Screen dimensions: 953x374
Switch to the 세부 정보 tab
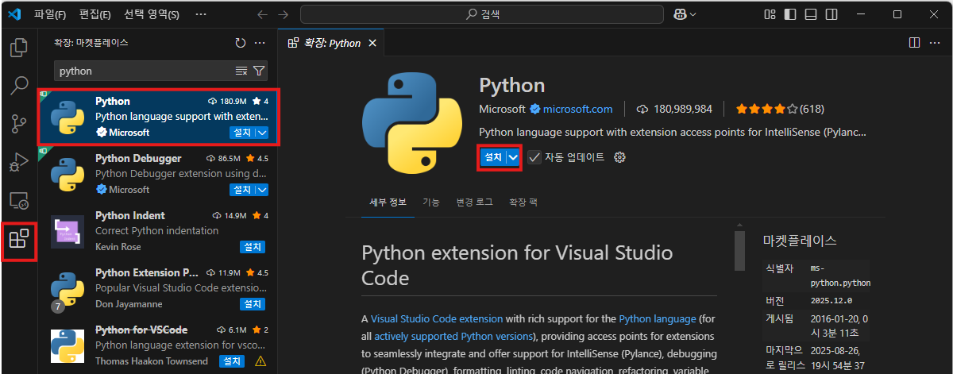(388, 202)
